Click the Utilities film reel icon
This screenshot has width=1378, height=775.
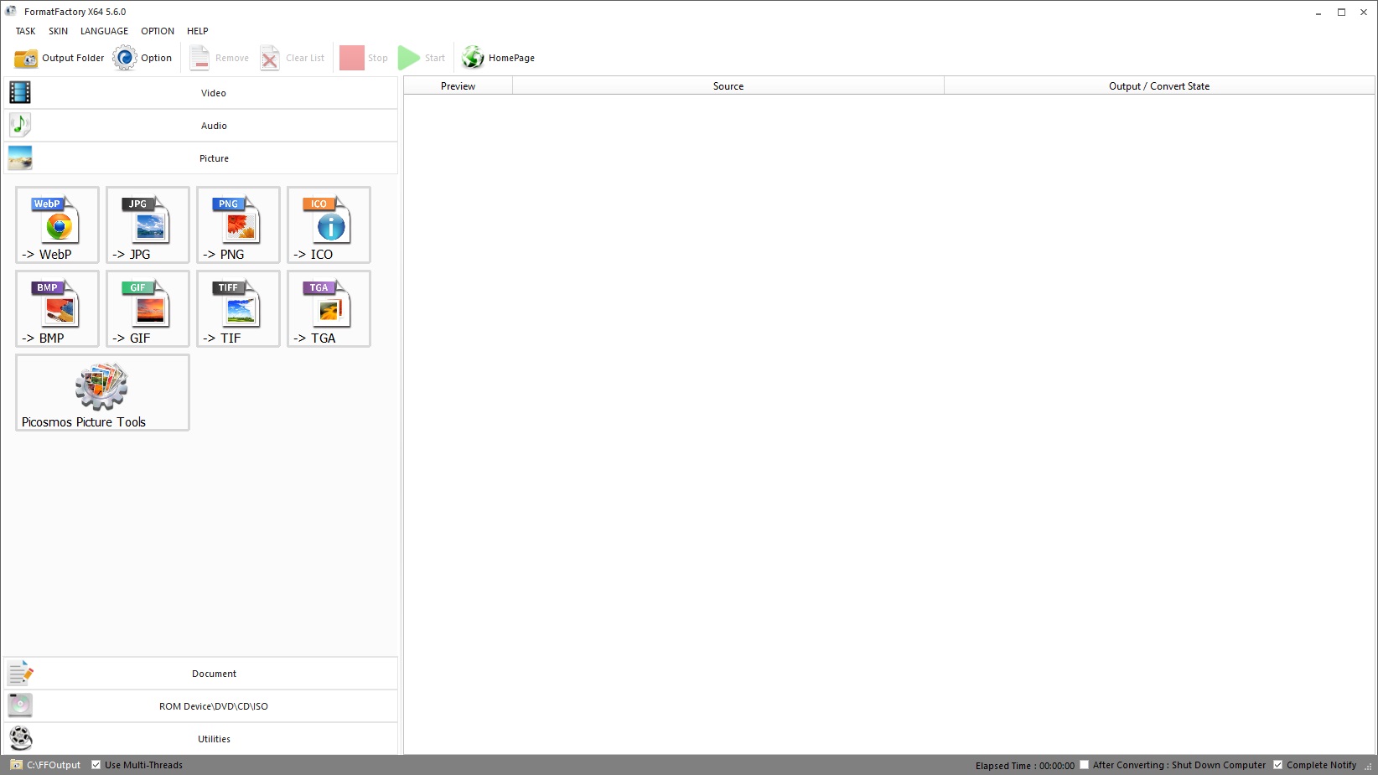click(20, 738)
